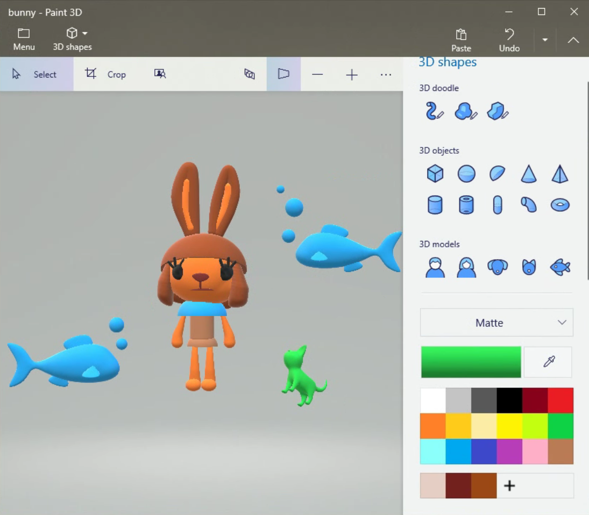The height and width of the screenshot is (515, 589).
Task: Choose the pink color swatch
Action: (x=535, y=452)
